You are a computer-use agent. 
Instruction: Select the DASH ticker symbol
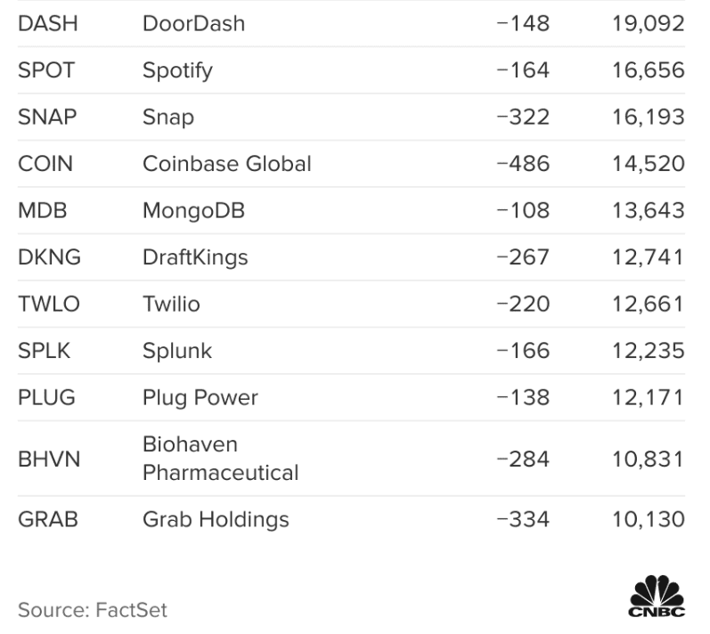[48, 23]
